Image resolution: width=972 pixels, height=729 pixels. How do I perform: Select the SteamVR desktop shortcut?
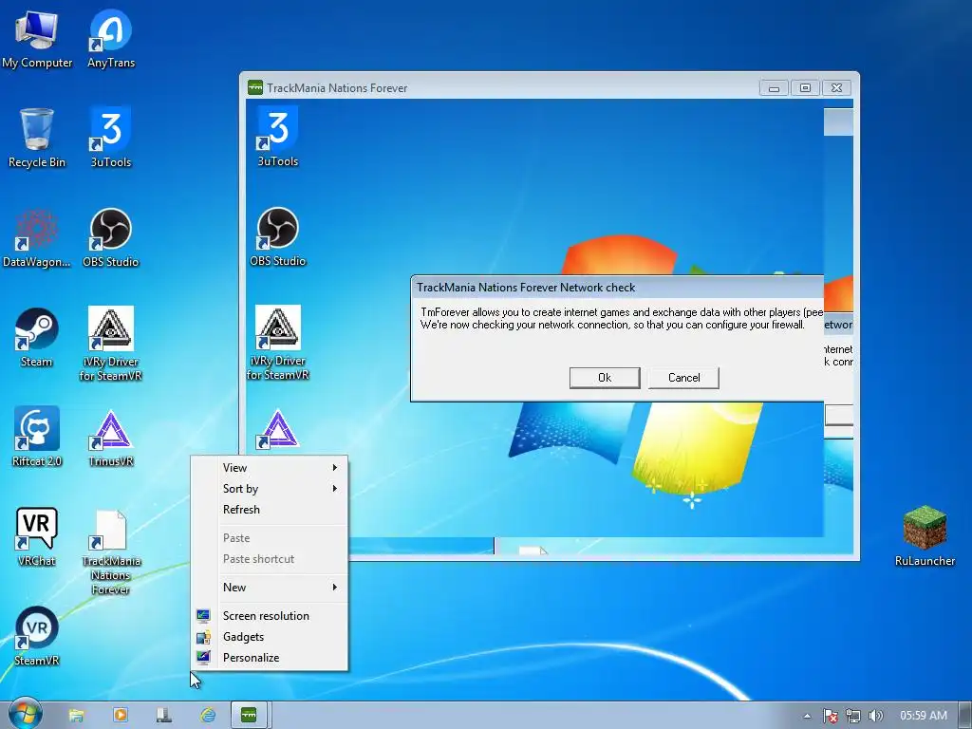(37, 636)
